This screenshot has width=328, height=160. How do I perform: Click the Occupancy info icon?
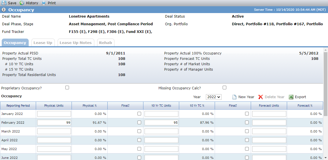tap(4, 10)
